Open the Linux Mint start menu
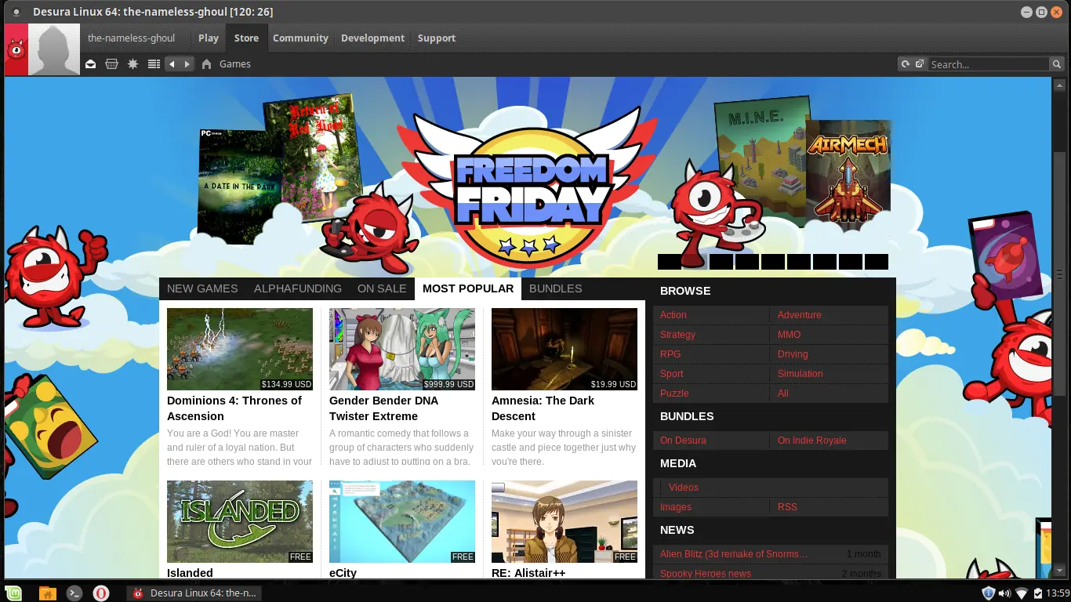1071x602 pixels. (x=13, y=593)
